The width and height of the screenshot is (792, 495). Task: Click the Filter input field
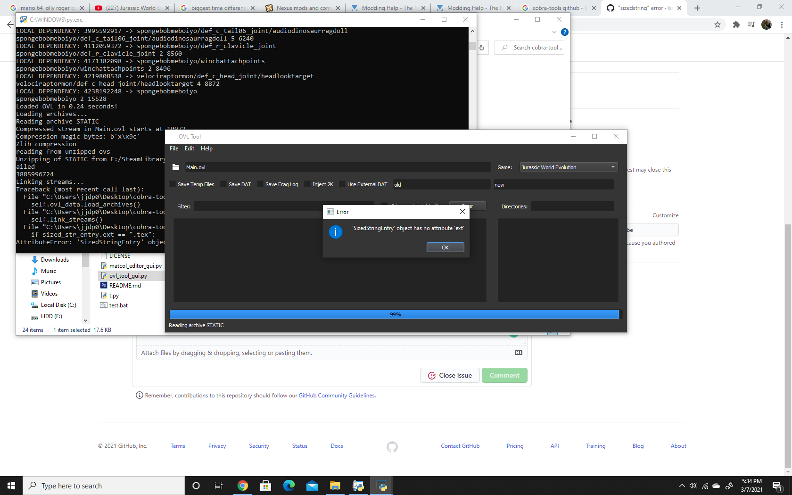pos(283,206)
